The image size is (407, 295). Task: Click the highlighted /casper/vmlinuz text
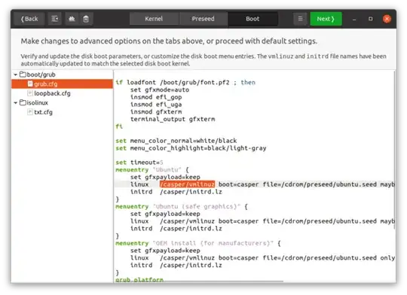pyautogui.click(x=187, y=184)
